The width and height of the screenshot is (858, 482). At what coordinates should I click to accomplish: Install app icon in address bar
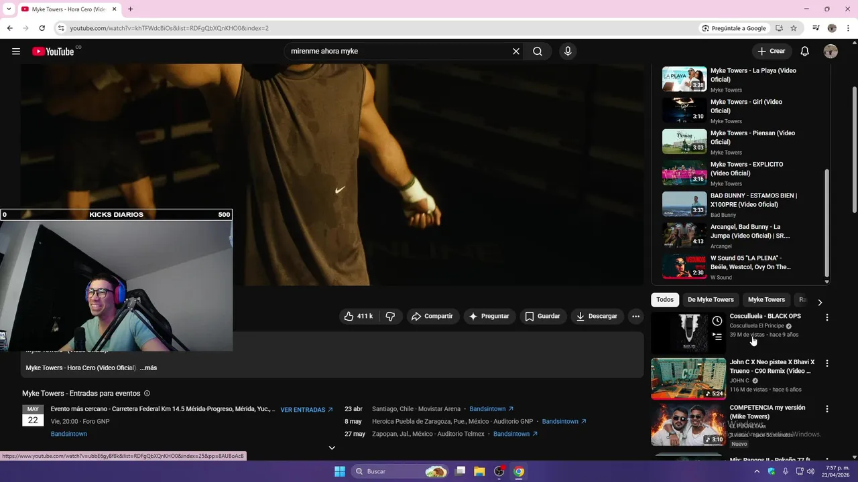tap(779, 28)
